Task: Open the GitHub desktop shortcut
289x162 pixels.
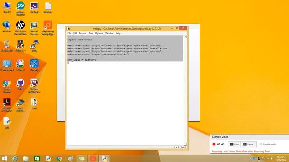Action: click(20, 85)
